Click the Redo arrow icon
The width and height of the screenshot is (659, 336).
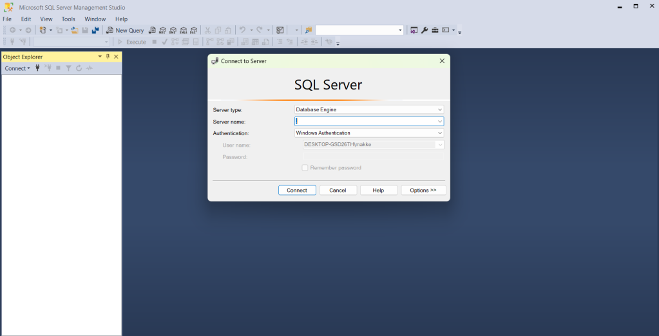pos(260,30)
